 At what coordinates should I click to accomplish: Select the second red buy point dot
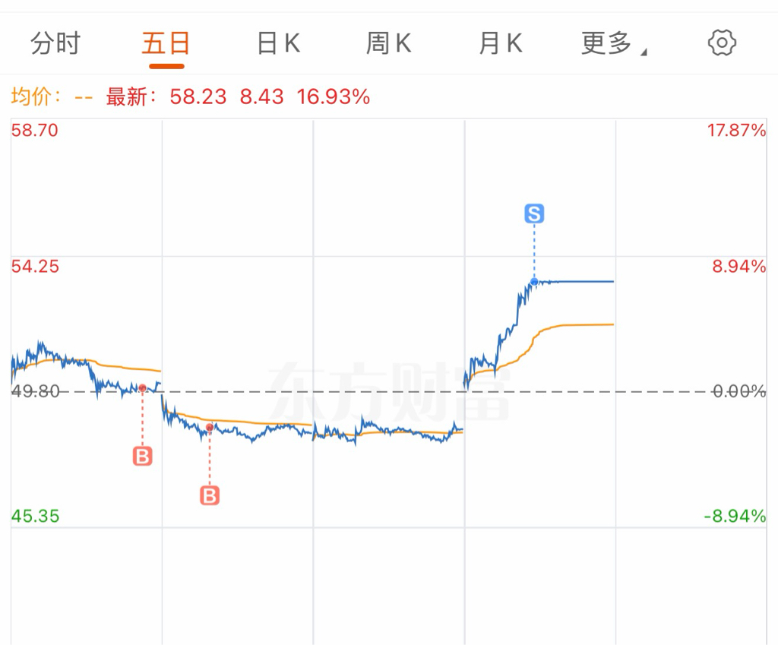210,427
